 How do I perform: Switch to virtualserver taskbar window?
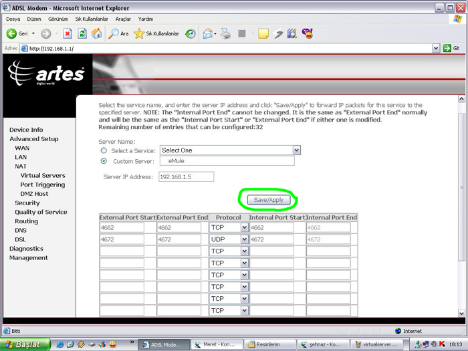pos(376,345)
